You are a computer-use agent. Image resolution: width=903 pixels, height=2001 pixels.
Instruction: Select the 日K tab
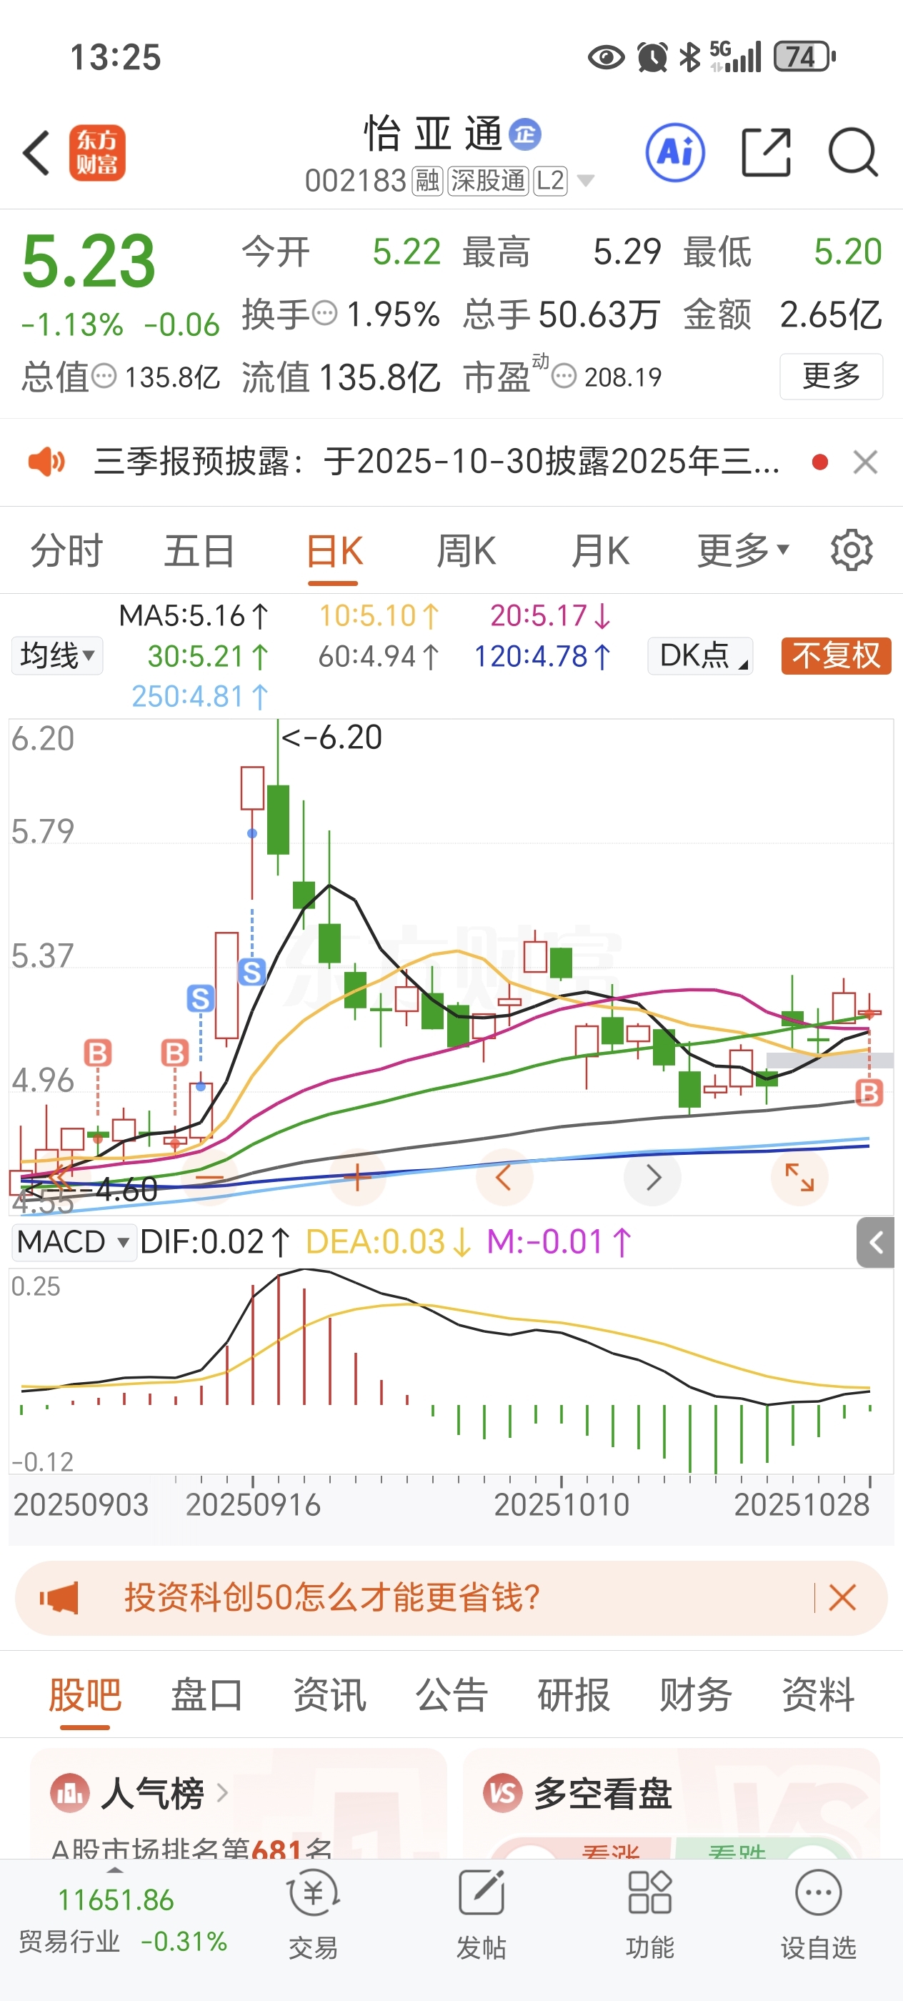point(334,552)
